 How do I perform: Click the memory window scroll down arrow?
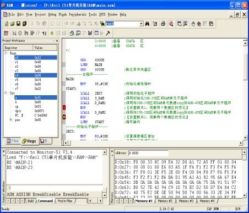245,195
